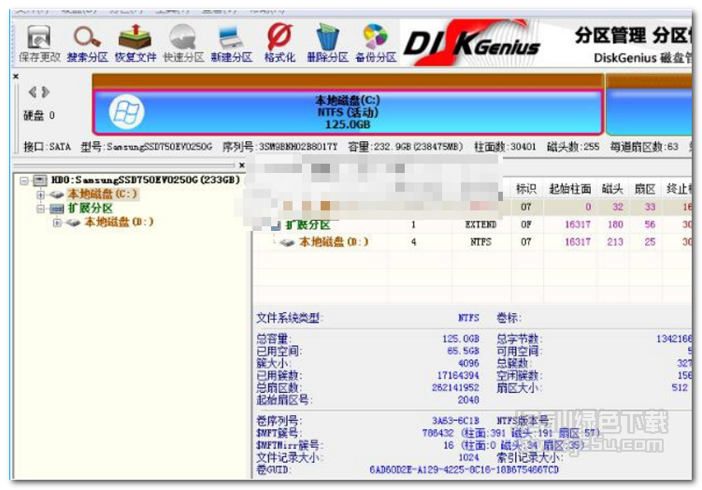The width and height of the screenshot is (702, 490).
Task: Collapse the HD0 SamsungSSD750EV0250G node
Action: [23, 180]
